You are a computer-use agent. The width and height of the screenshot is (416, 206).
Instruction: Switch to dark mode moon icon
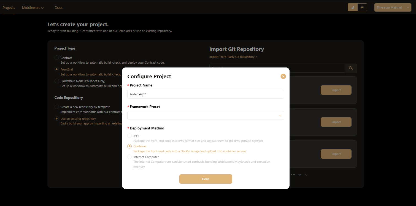(x=353, y=7)
